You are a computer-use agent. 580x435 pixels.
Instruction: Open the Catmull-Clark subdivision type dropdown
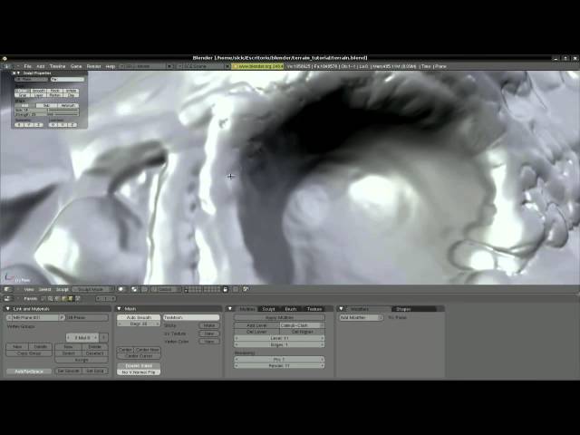click(x=302, y=325)
